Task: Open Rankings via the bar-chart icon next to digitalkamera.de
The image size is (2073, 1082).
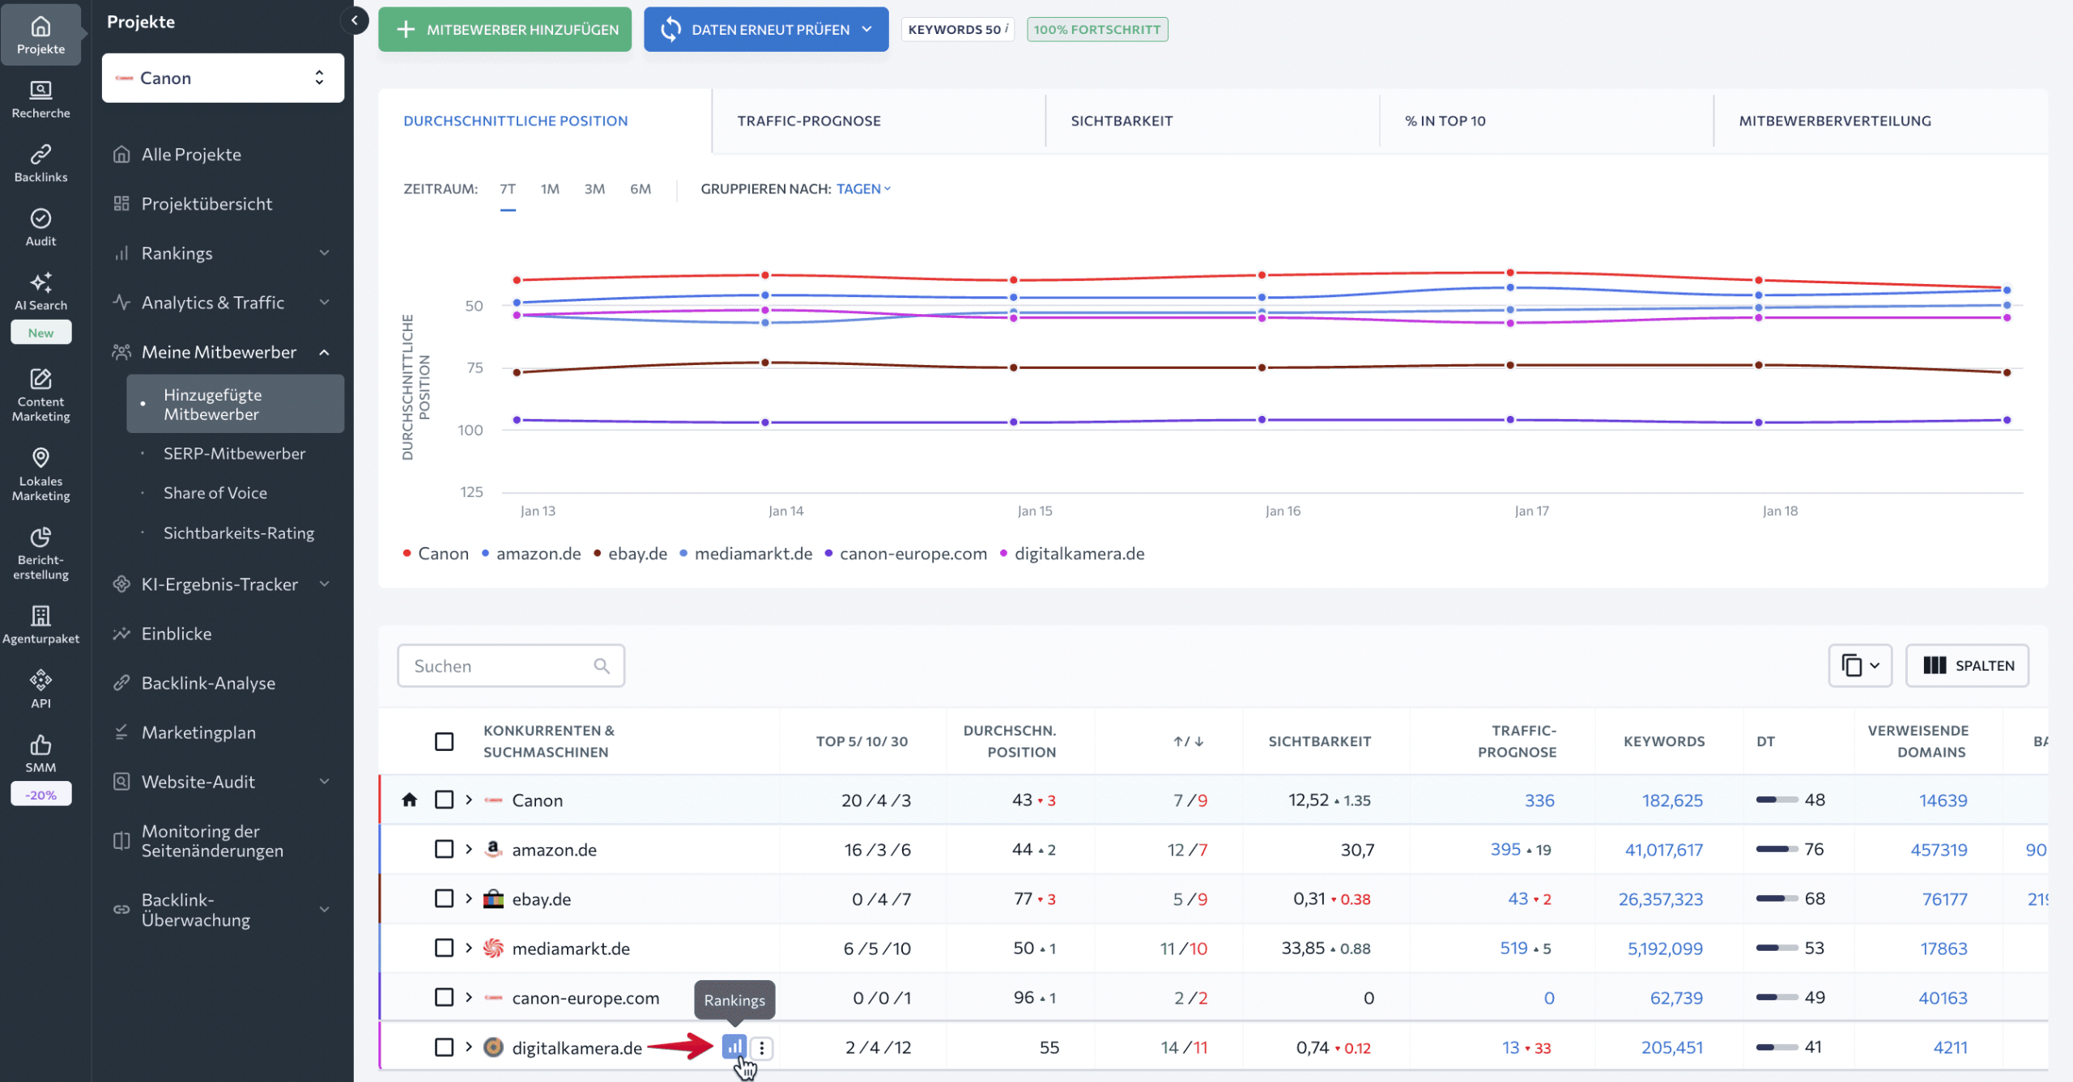Action: point(734,1046)
